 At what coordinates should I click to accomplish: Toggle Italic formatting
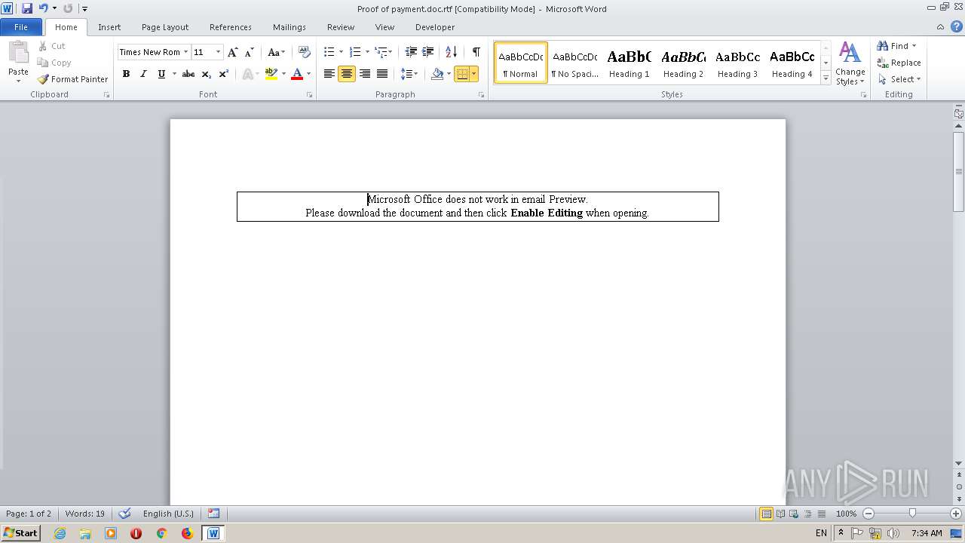(x=143, y=74)
